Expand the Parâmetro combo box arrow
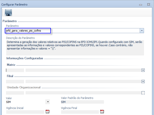The height and width of the screenshot is (115, 154). coord(142,31)
